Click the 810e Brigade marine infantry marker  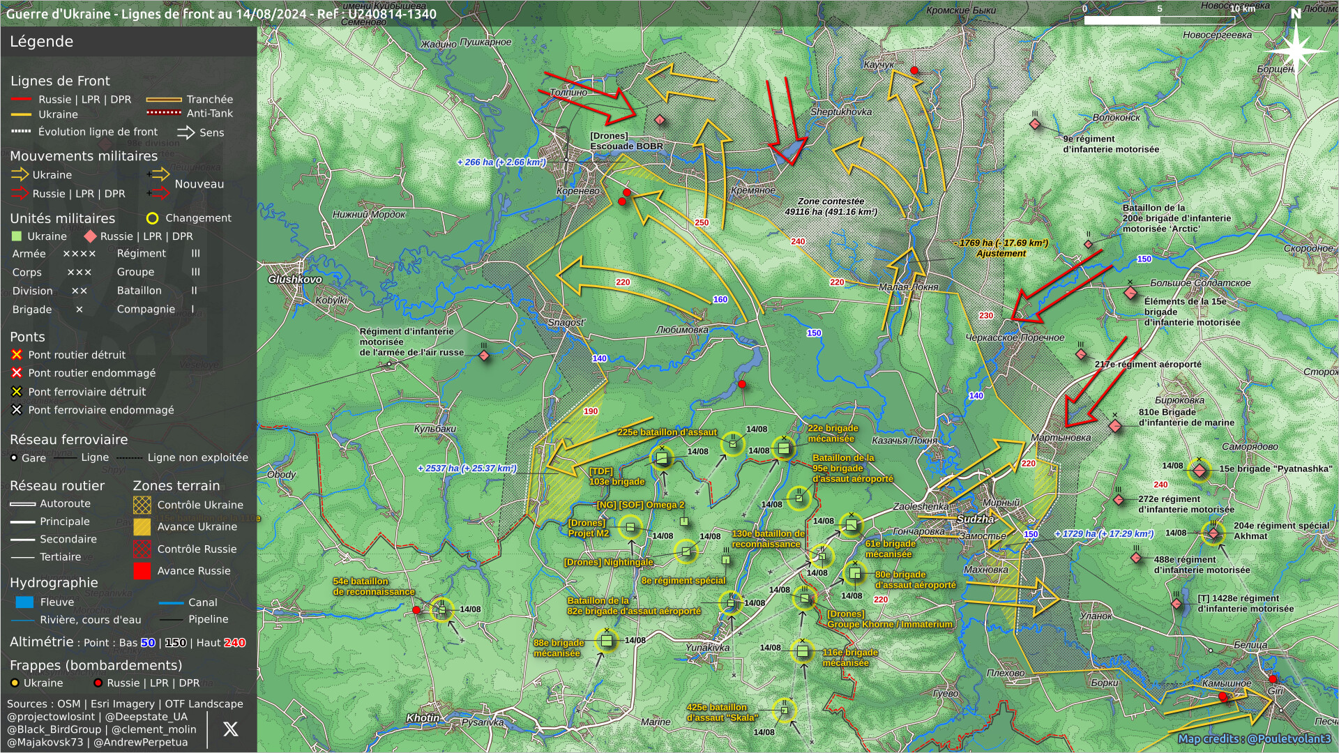coord(1115,425)
